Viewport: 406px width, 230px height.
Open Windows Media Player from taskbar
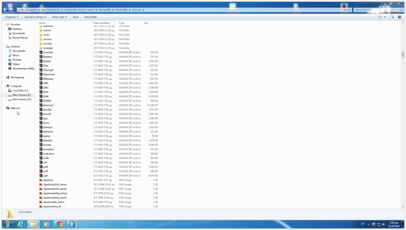click(46, 224)
